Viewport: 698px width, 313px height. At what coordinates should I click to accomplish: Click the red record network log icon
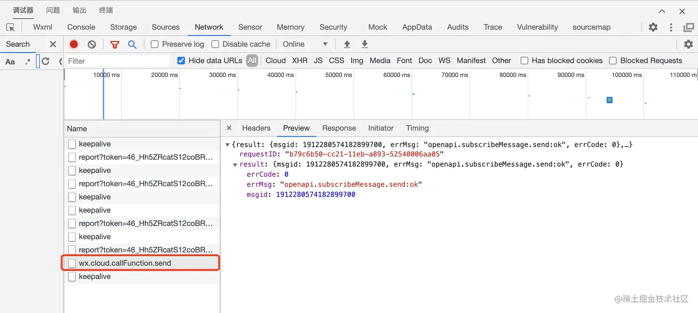click(74, 44)
